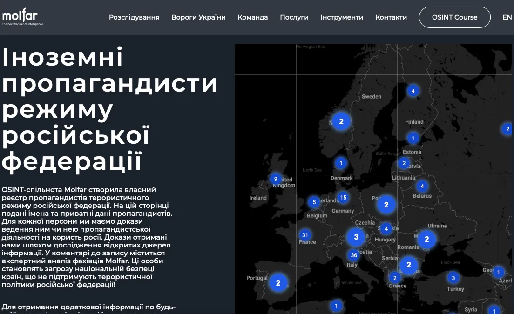Select Інструменти in the top navigation
The image size is (514, 314).
(342, 17)
